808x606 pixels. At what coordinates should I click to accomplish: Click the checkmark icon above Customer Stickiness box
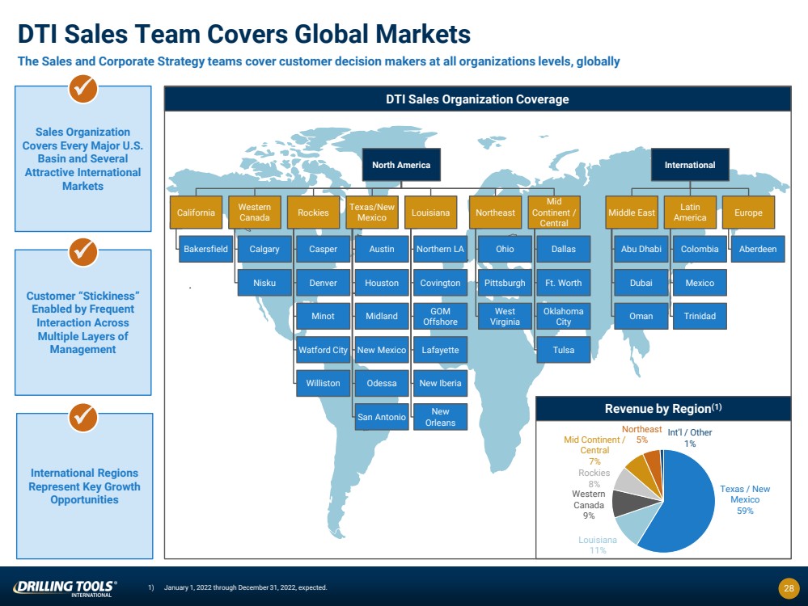pos(83,252)
